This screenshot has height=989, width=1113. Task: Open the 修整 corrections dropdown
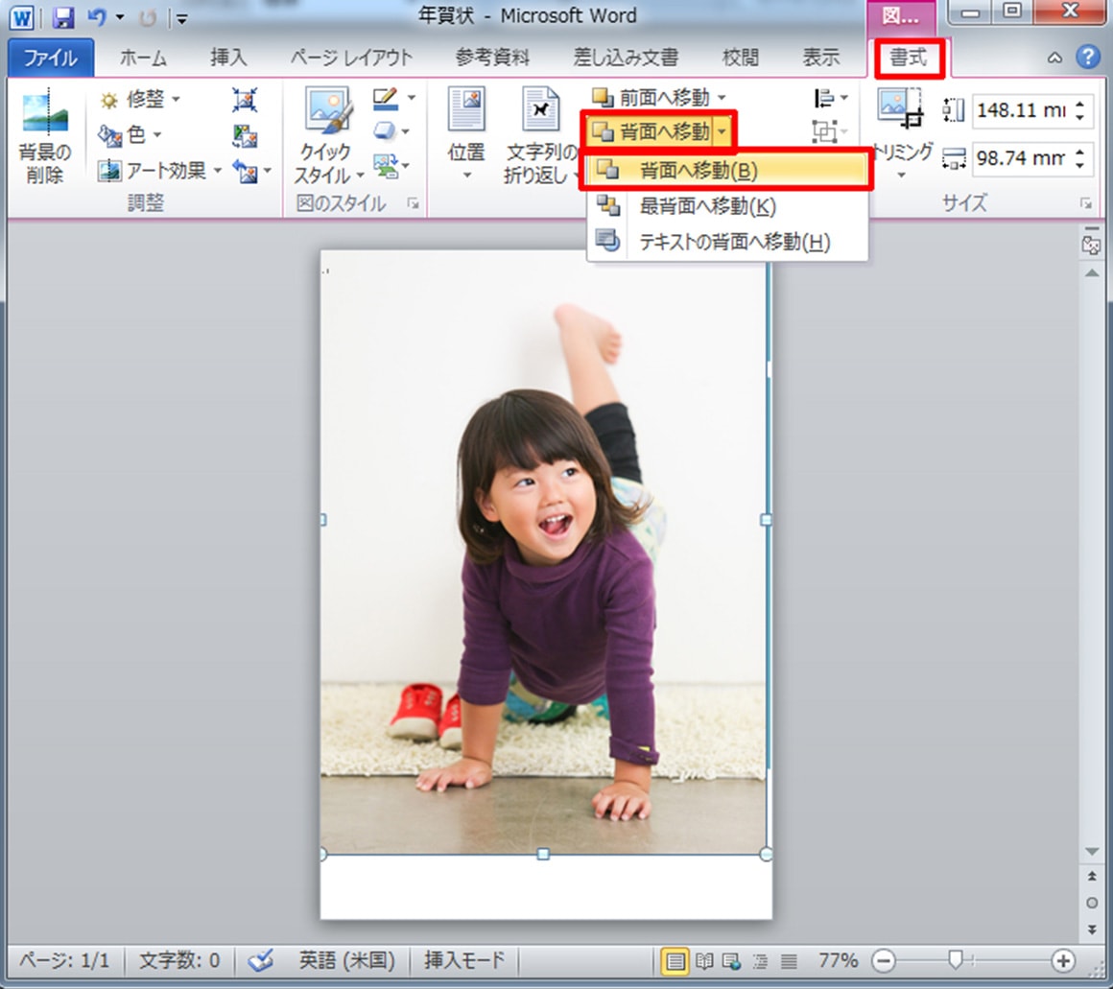(138, 100)
